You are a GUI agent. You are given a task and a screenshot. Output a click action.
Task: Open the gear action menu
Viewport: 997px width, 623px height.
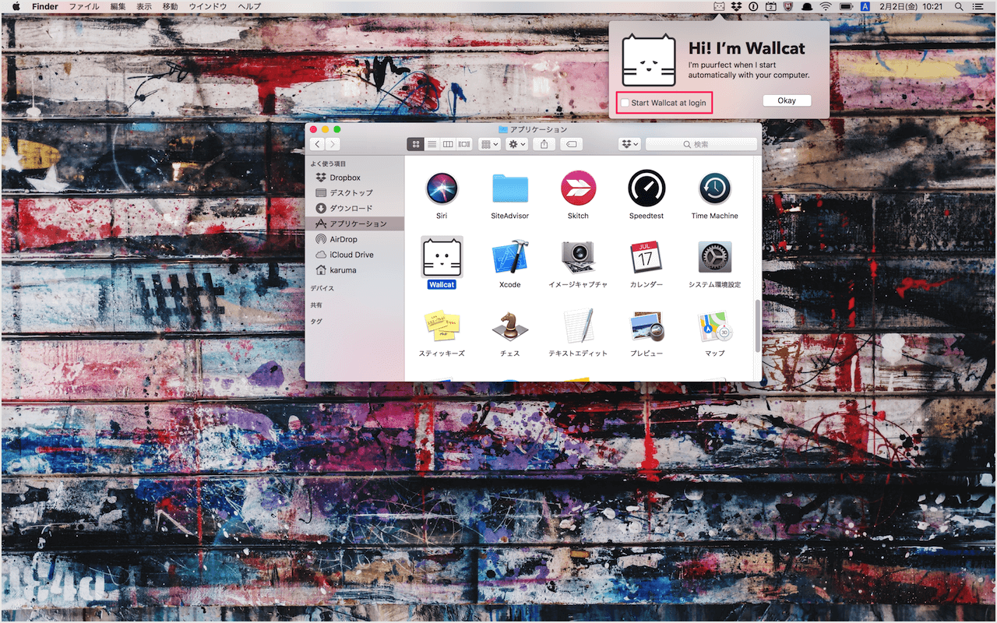[516, 144]
